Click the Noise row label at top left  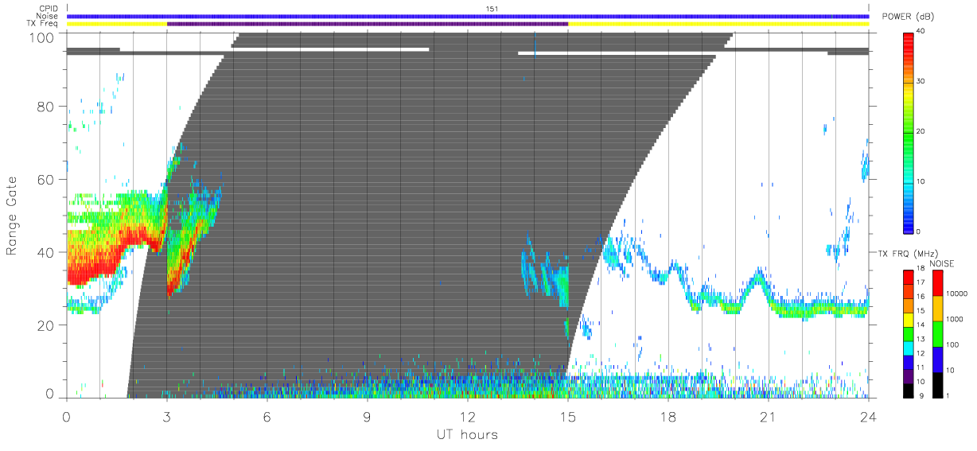tap(47, 16)
